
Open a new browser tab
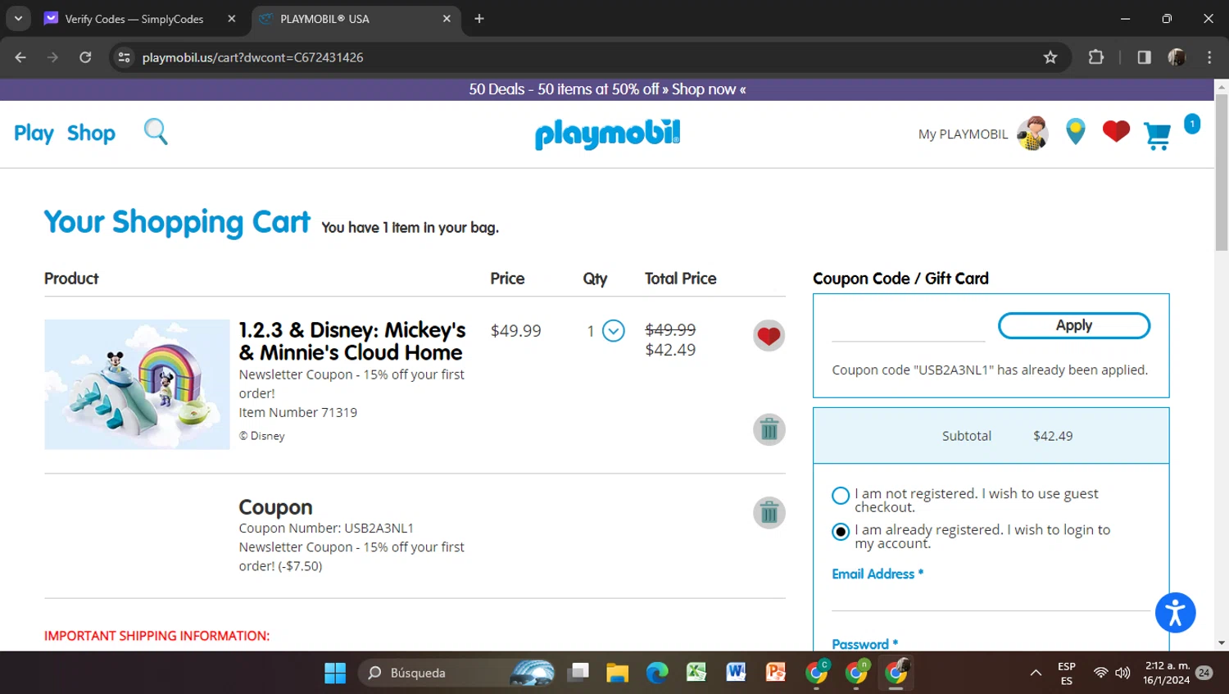tap(479, 19)
